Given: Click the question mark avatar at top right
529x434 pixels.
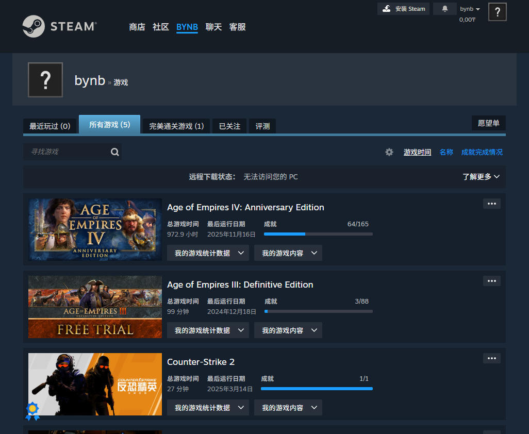Looking at the screenshot, I should pyautogui.click(x=497, y=12).
